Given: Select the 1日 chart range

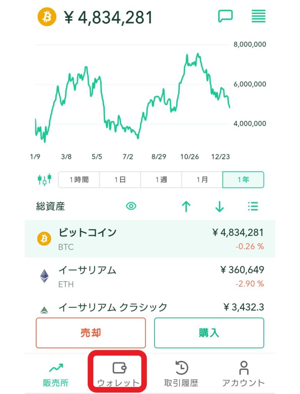Looking at the screenshot, I should point(120,180).
